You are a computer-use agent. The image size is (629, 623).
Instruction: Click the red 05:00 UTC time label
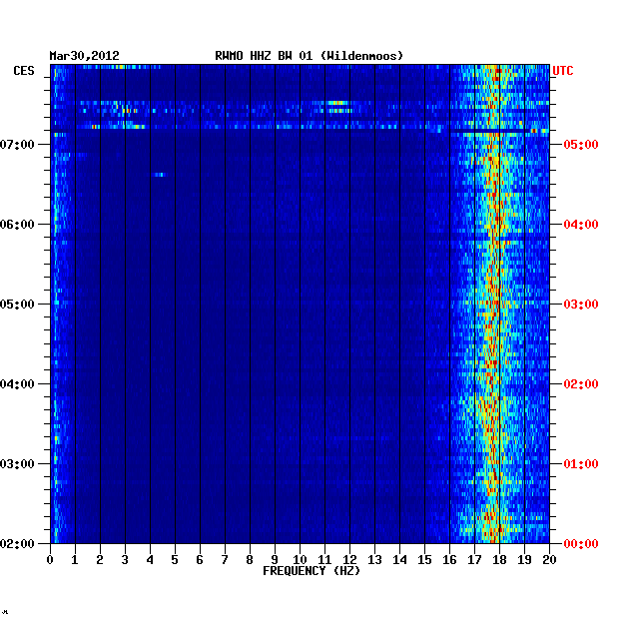(581, 145)
